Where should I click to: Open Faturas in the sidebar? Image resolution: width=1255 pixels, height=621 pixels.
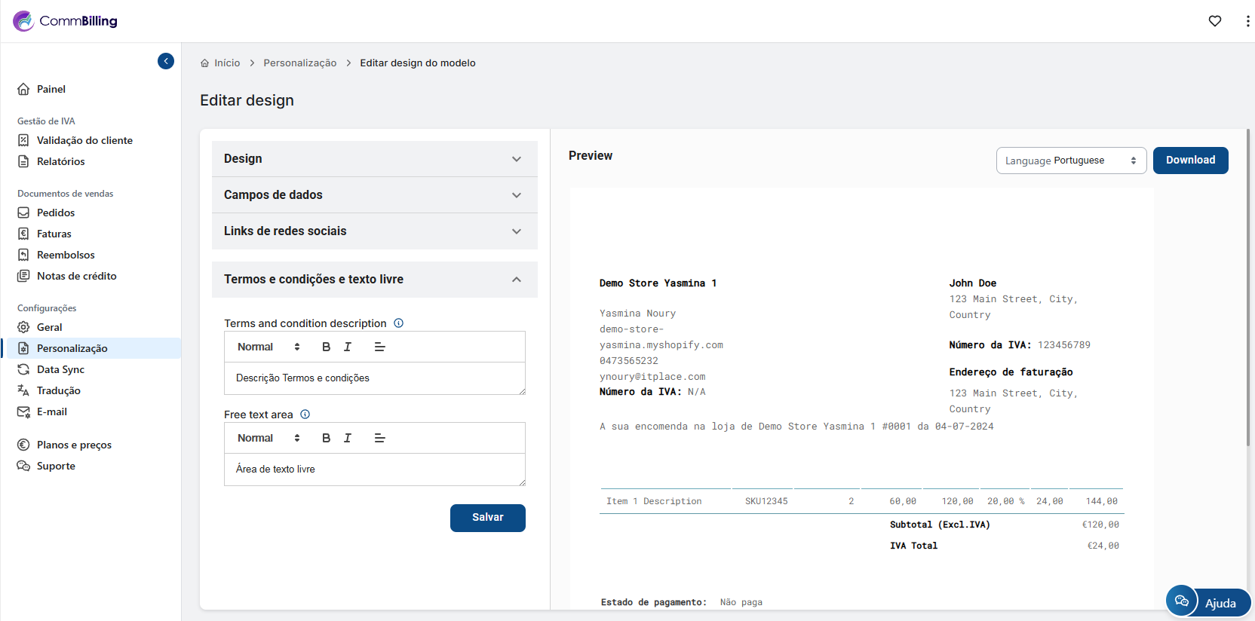(x=54, y=234)
